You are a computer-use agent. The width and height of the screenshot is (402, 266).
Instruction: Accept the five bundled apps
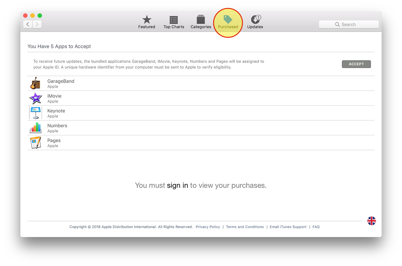356,64
